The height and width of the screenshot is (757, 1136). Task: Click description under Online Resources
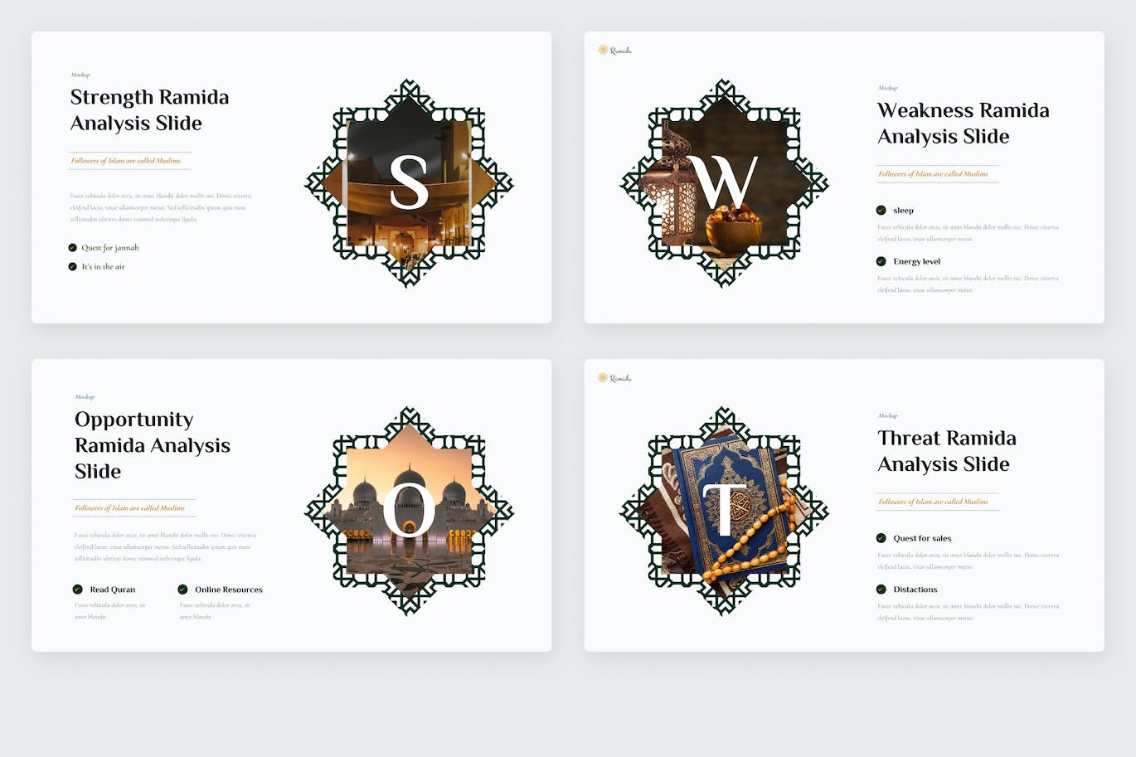[x=215, y=611]
